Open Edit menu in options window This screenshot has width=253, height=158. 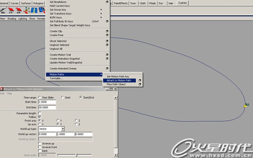(x=2, y=94)
